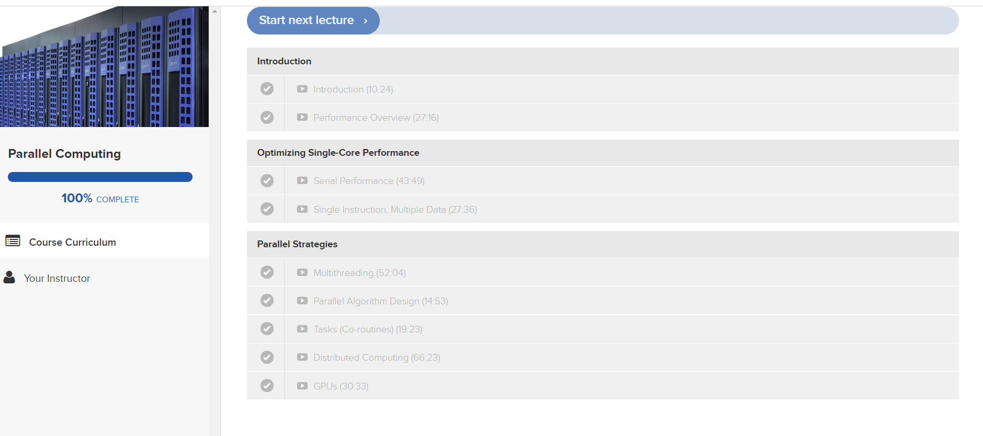
Task: Click the Parallel Computing course thumbnail image
Action: pyautogui.click(x=104, y=66)
